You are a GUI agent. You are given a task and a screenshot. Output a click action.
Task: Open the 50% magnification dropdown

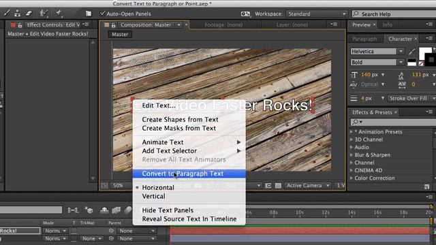coord(121,185)
